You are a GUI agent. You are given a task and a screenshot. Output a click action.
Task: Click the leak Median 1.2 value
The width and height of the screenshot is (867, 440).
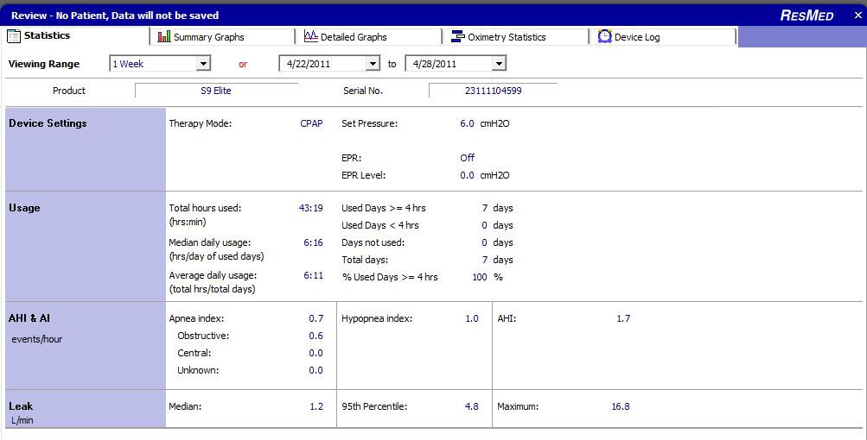(x=316, y=406)
